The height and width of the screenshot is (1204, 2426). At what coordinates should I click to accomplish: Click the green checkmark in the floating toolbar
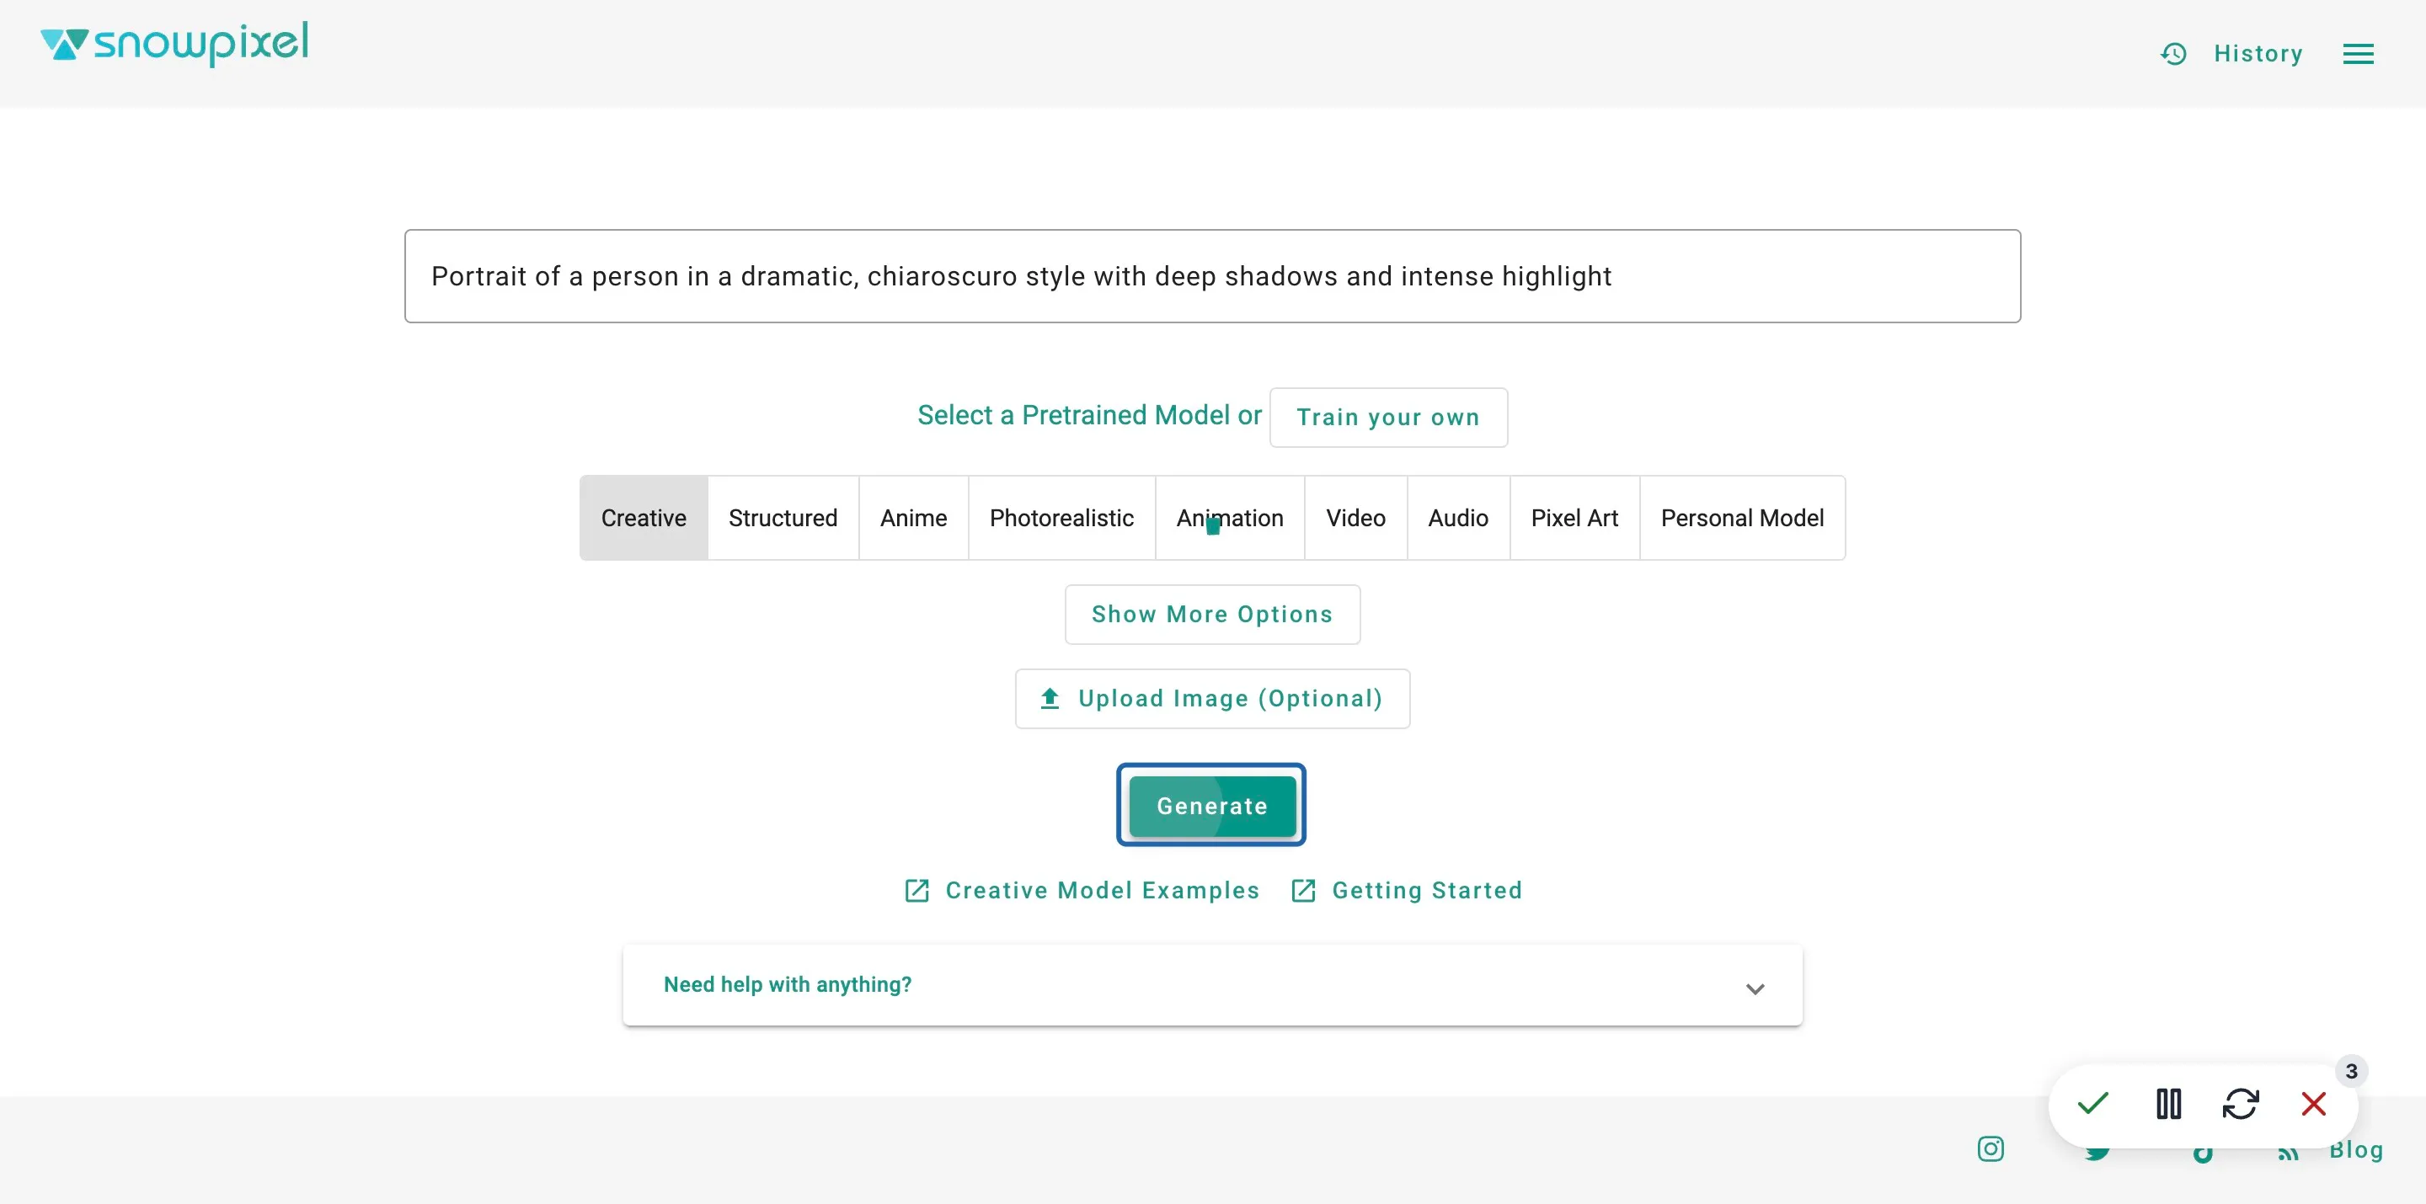click(2092, 1103)
